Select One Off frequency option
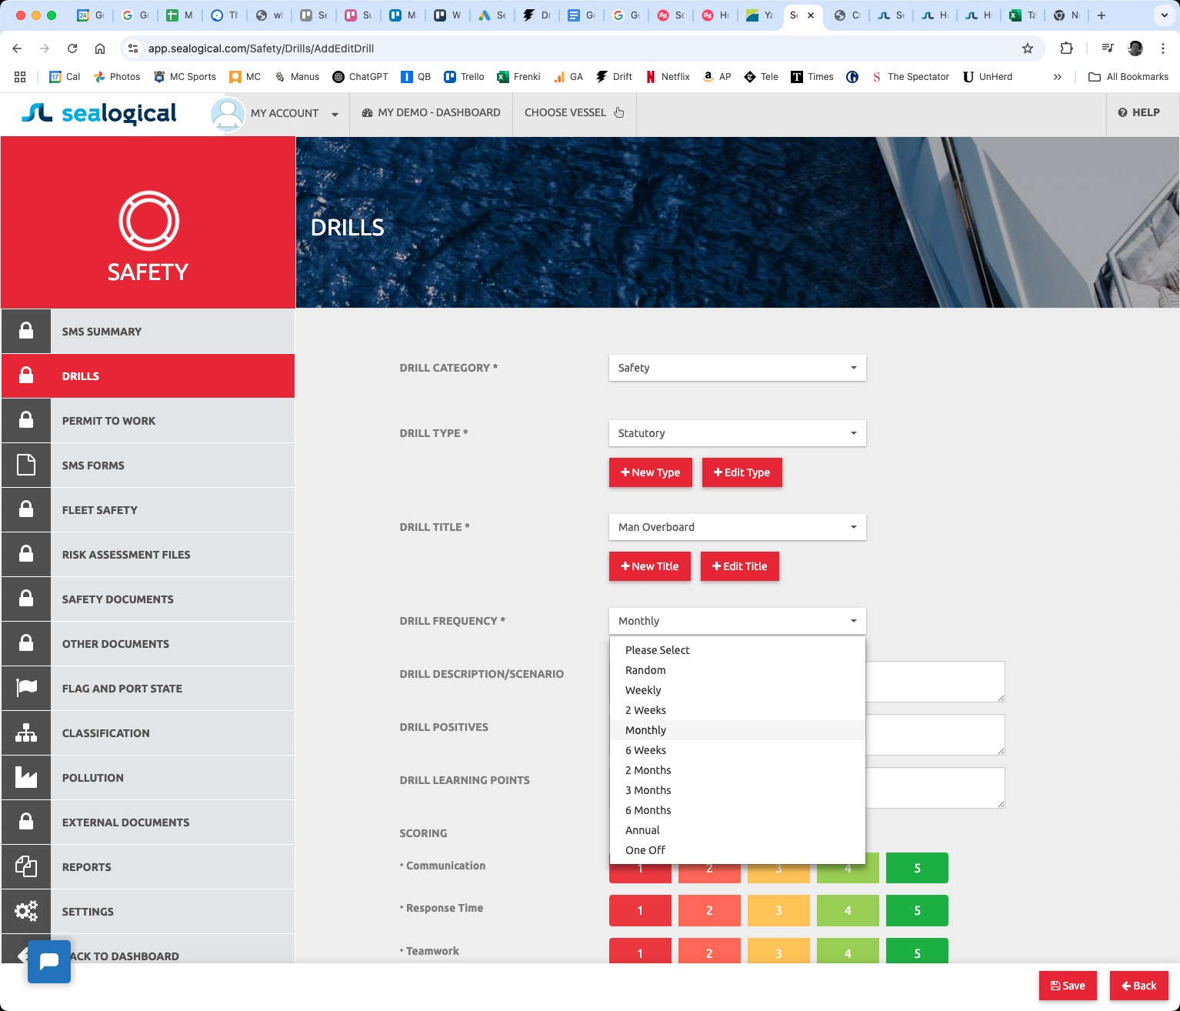Viewport: 1180px width, 1011px height. click(x=737, y=850)
